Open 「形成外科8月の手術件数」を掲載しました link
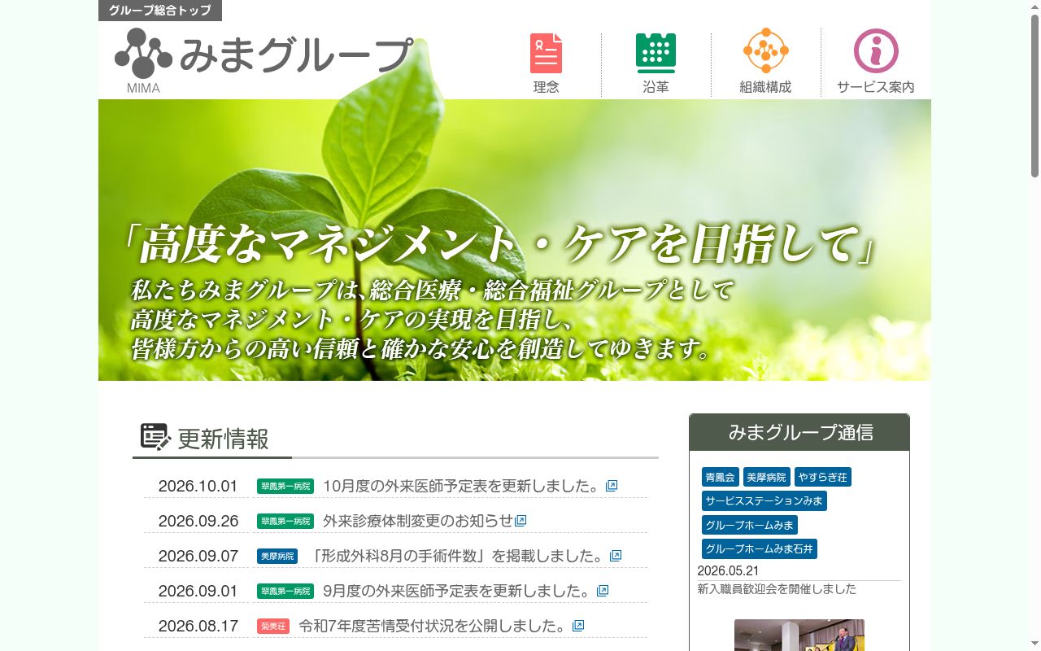1041x651 pixels. coord(458,556)
